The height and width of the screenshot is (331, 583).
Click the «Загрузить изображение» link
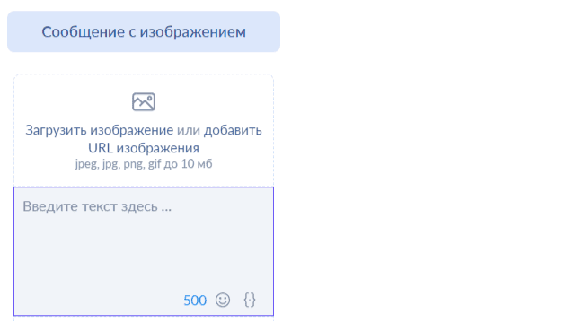click(100, 130)
